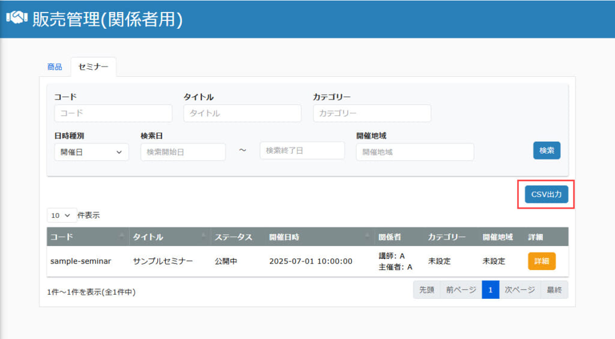Focus the コード input field
Image resolution: width=615 pixels, height=339 pixels.
(114, 113)
